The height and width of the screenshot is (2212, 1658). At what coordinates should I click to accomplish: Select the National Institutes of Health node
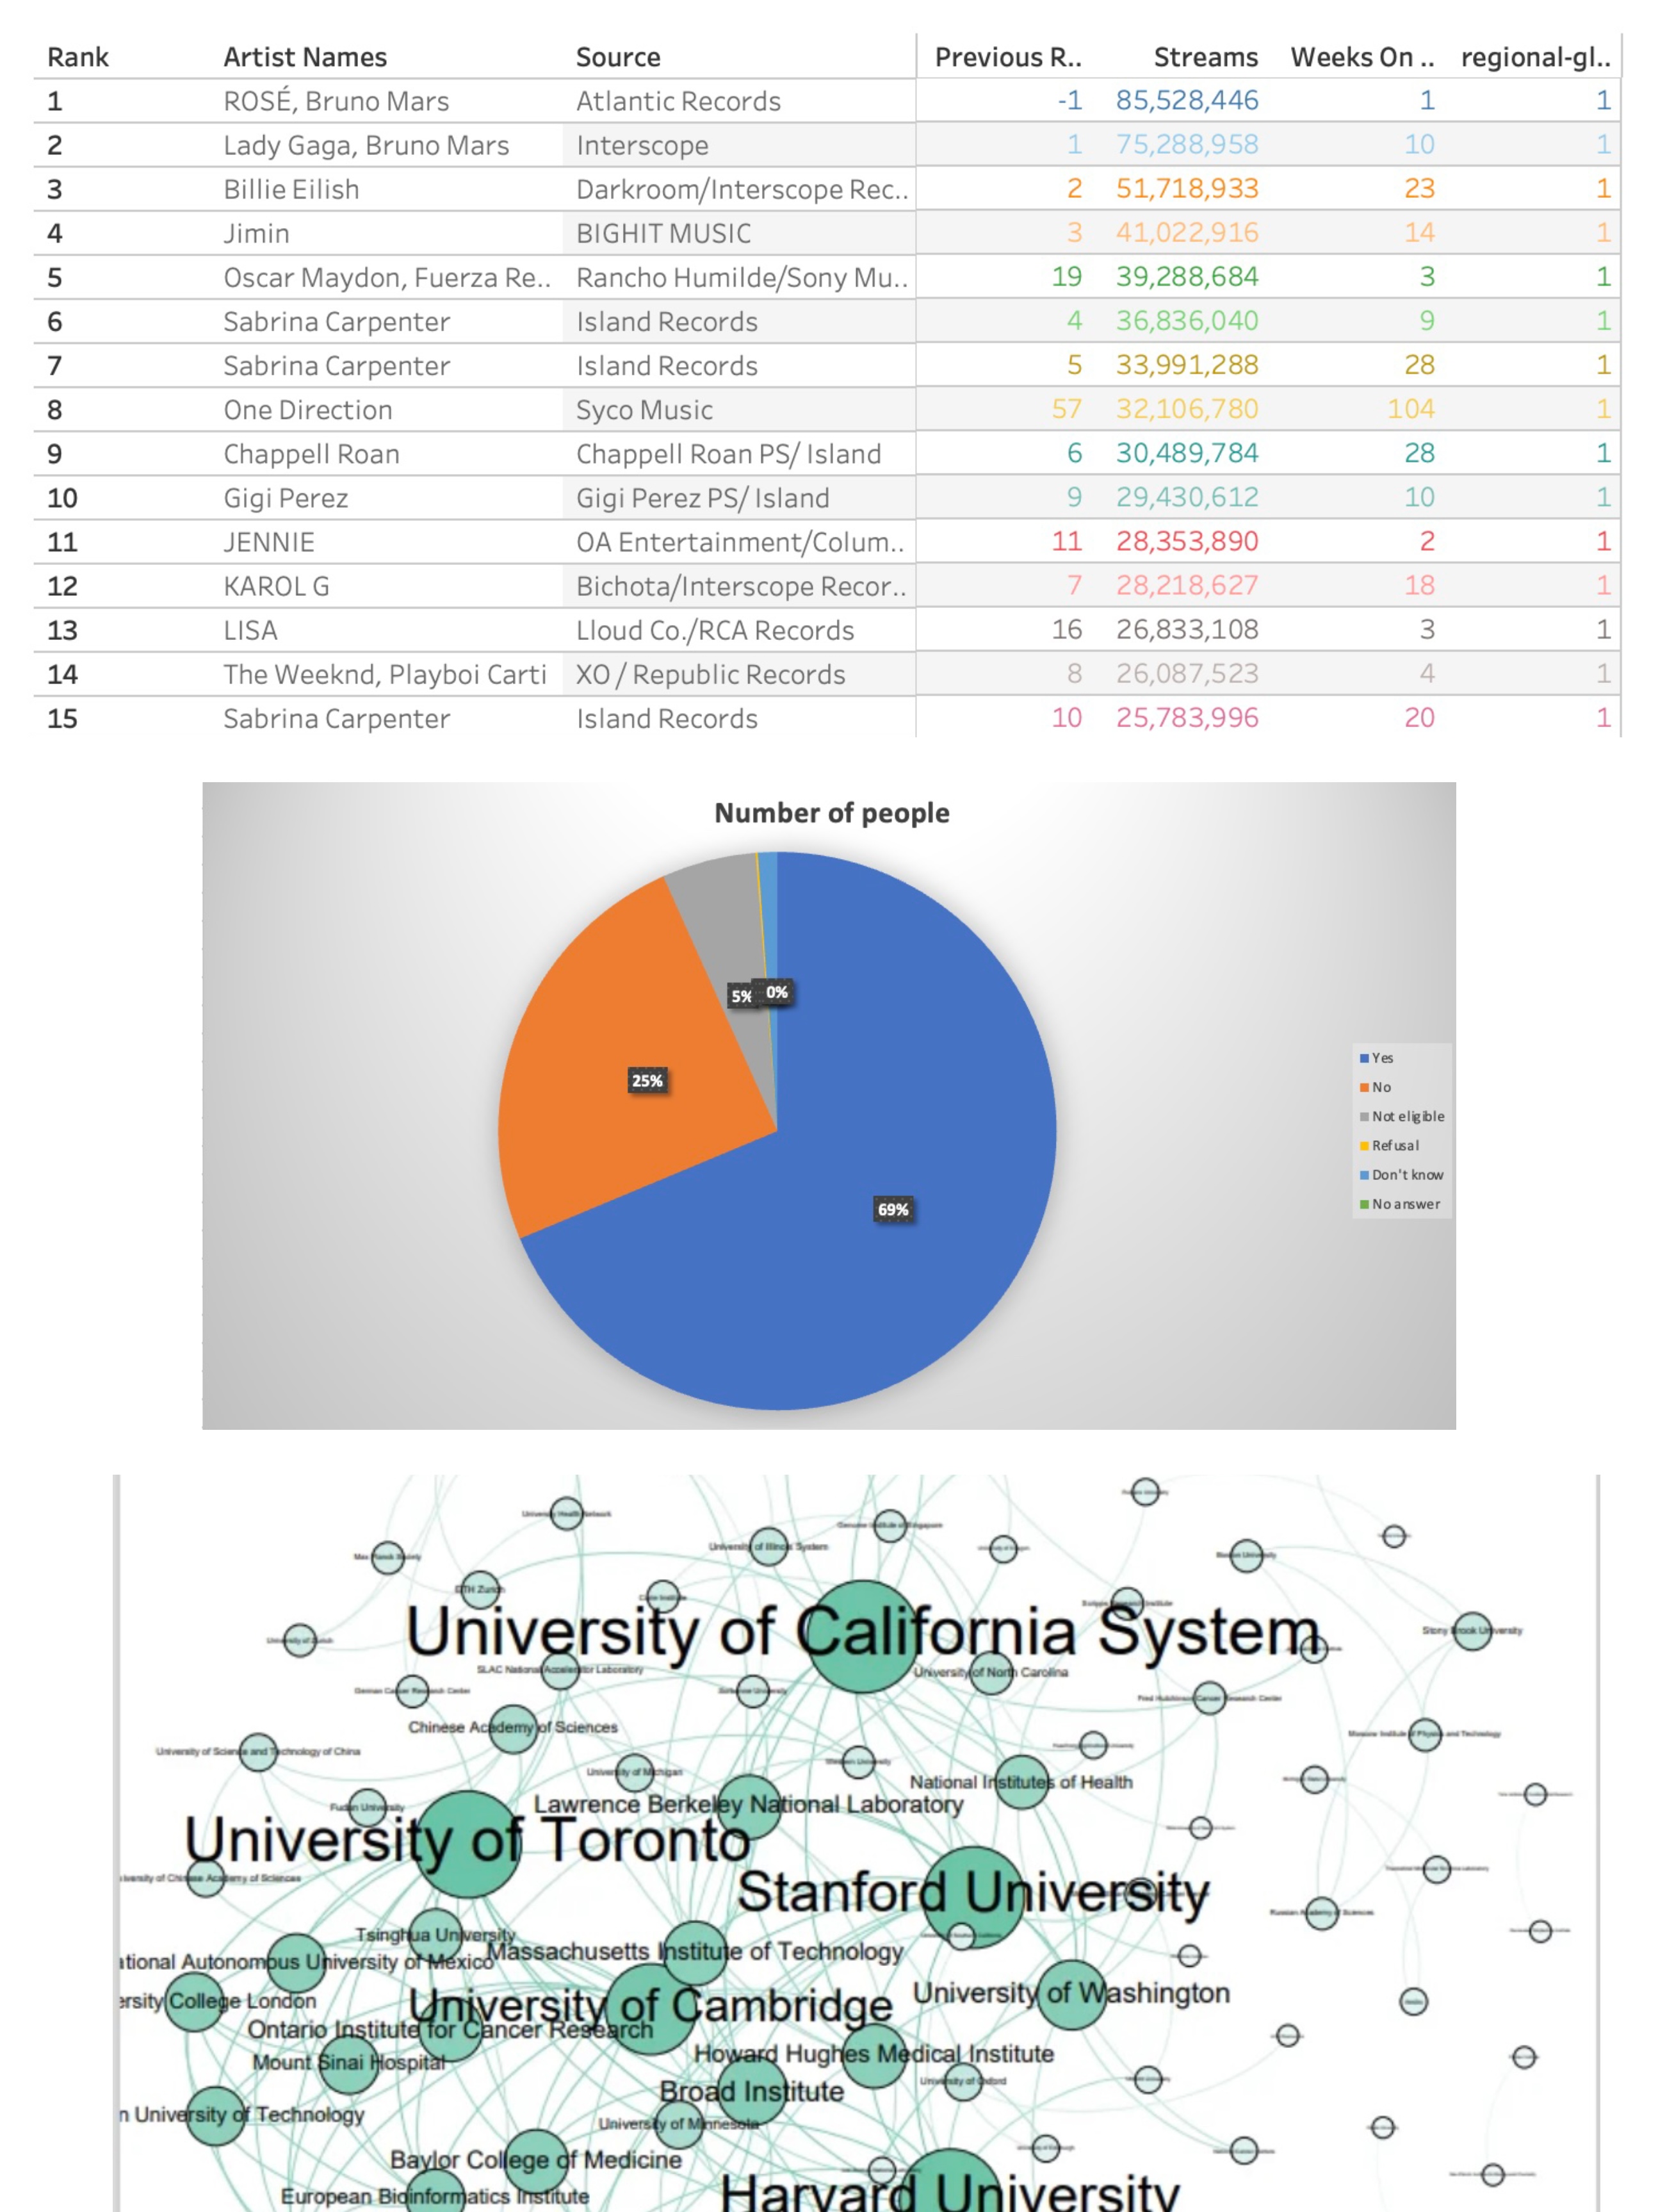click(1021, 1783)
